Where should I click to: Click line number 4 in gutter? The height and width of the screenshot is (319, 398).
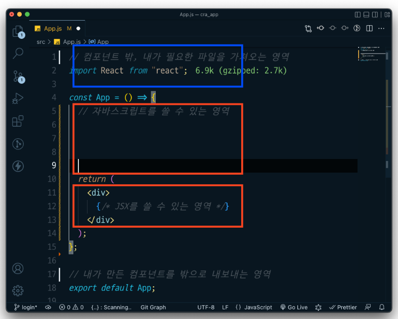click(x=54, y=97)
